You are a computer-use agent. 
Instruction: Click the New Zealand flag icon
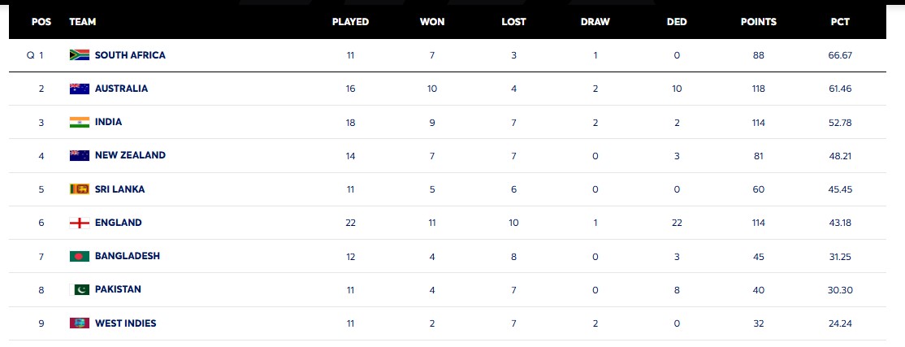[79, 155]
